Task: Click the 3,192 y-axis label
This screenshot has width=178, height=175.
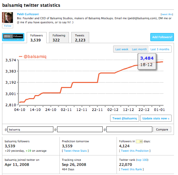Action: pos(11,82)
